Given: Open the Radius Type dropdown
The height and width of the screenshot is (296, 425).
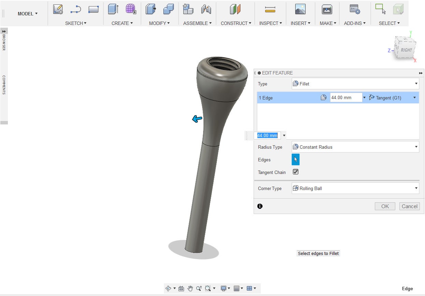Looking at the screenshot, I should (x=355, y=147).
